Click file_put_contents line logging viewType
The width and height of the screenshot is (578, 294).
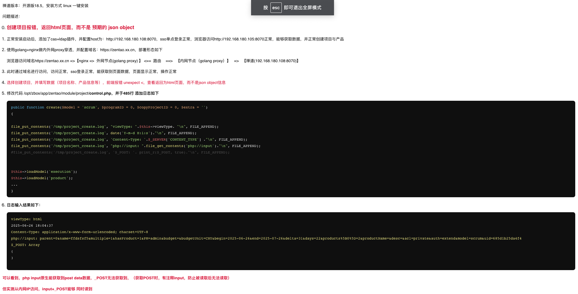click(x=115, y=127)
